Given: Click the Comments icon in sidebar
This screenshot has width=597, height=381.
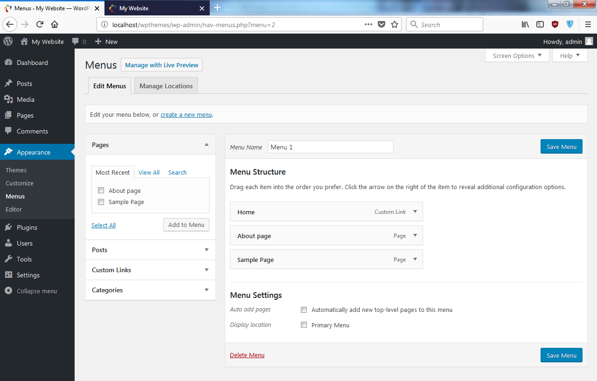Looking at the screenshot, I should (x=8, y=131).
